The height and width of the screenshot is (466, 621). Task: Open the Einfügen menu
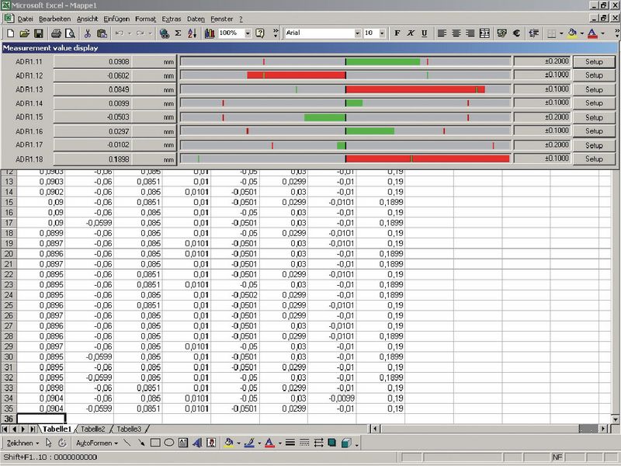116,18
